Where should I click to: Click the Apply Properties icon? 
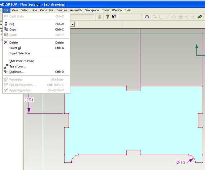click(6, 90)
